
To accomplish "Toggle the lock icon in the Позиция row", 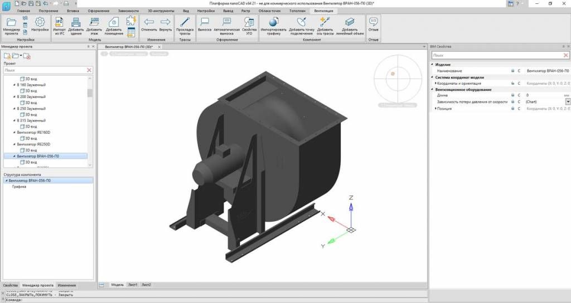I will [x=512, y=109].
